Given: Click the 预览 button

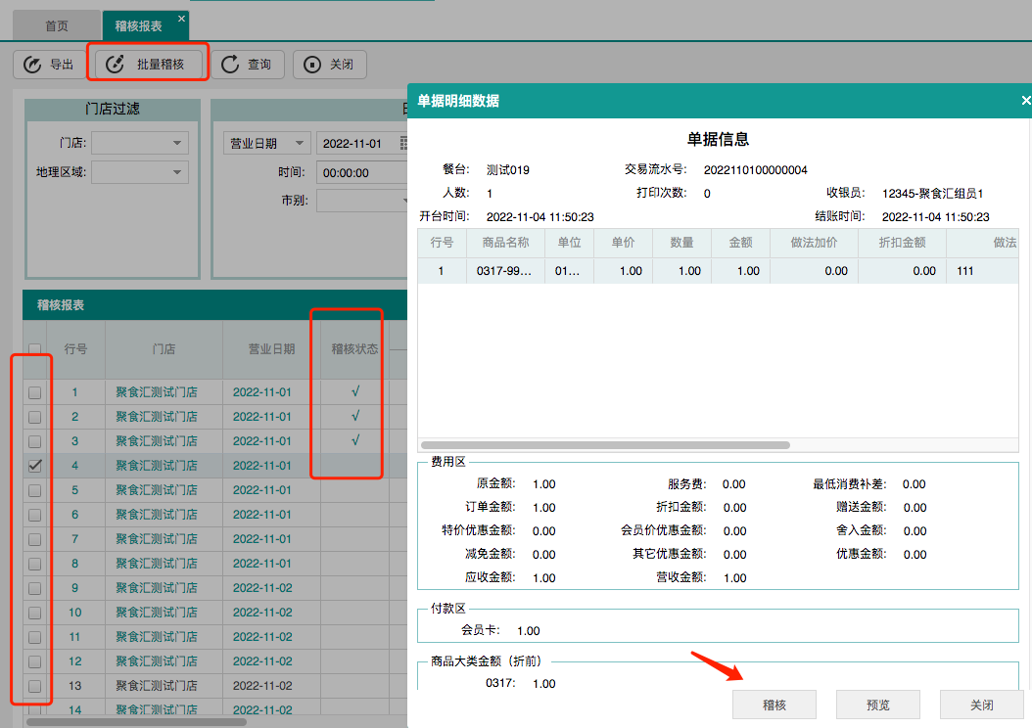Looking at the screenshot, I should tap(877, 705).
